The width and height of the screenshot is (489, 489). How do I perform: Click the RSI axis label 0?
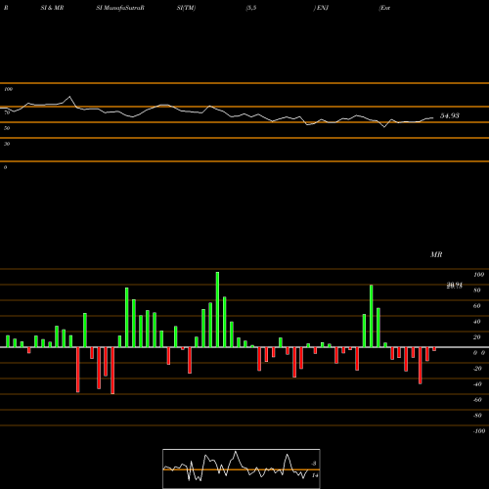[x=5, y=167]
